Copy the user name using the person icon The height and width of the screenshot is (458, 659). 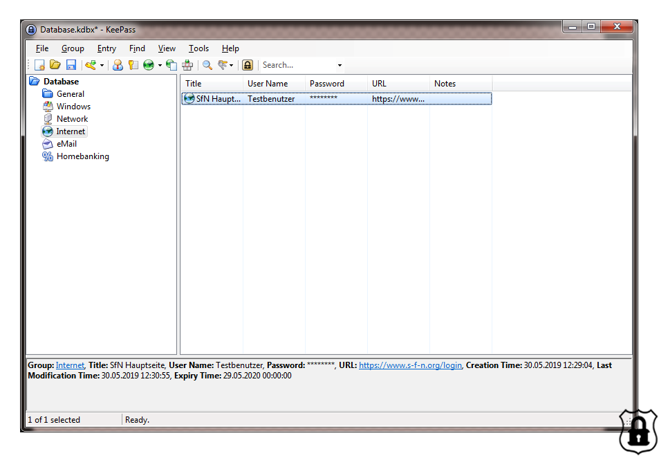pyautogui.click(x=118, y=65)
